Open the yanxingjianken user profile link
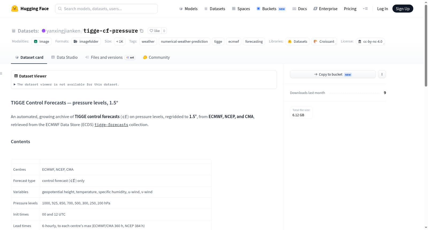This screenshot has width=428, height=230. point(63,31)
